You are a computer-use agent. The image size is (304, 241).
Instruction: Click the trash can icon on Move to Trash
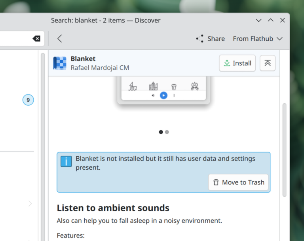(216, 182)
